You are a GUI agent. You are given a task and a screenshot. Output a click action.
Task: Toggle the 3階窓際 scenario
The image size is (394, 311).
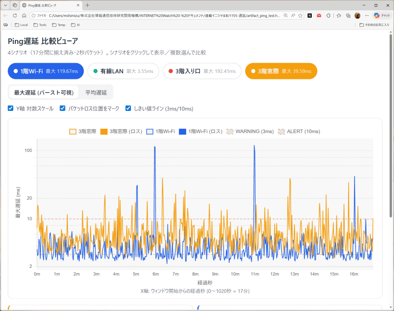tap(281, 71)
